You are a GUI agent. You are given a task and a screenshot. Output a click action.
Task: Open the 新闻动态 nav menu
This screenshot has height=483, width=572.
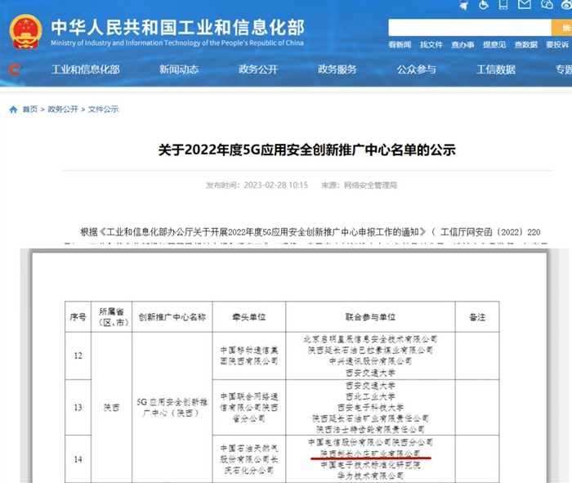[x=179, y=69]
